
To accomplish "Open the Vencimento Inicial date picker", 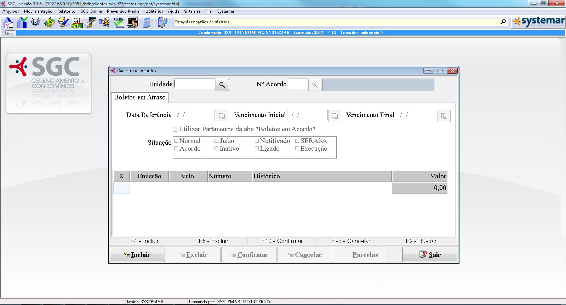I will 335,116.
